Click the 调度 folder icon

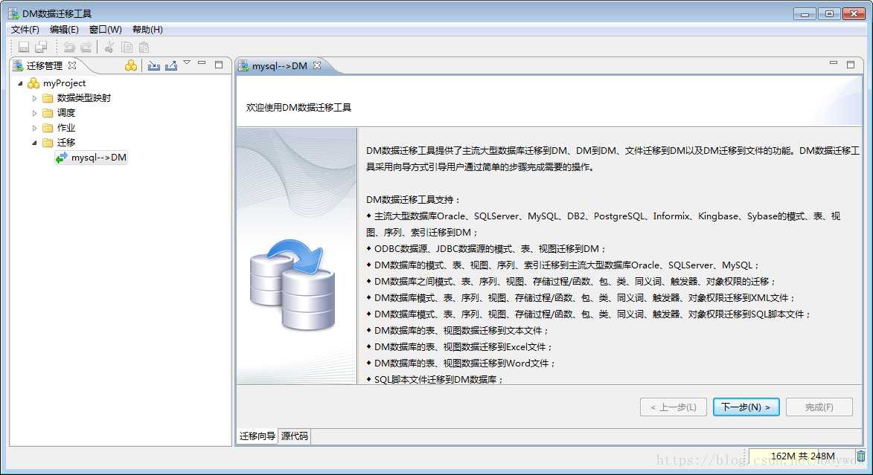(48, 113)
